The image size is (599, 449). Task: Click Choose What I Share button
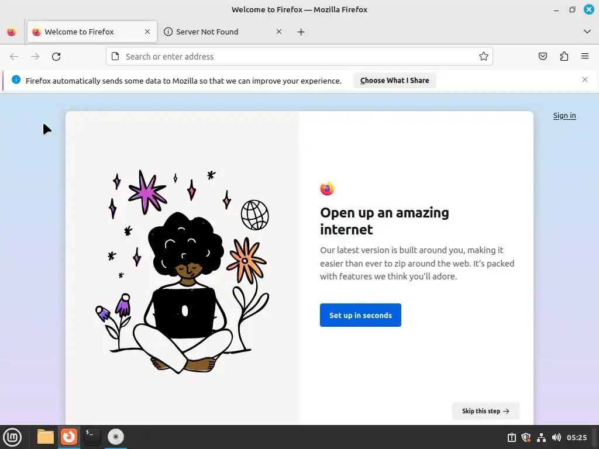point(395,81)
